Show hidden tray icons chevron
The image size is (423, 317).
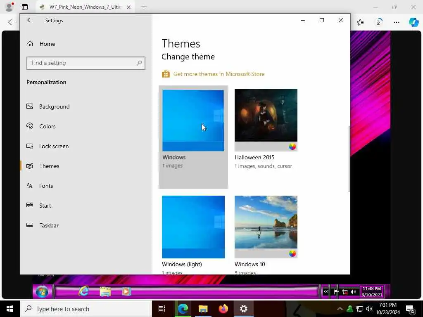[340, 309]
